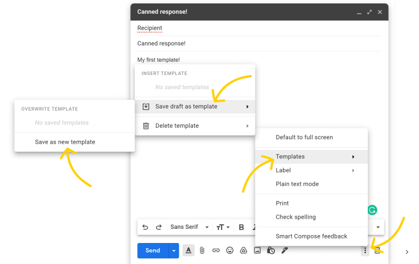Choose Print from options menu
Screen dimensions: 419x264
pyautogui.click(x=311, y=203)
